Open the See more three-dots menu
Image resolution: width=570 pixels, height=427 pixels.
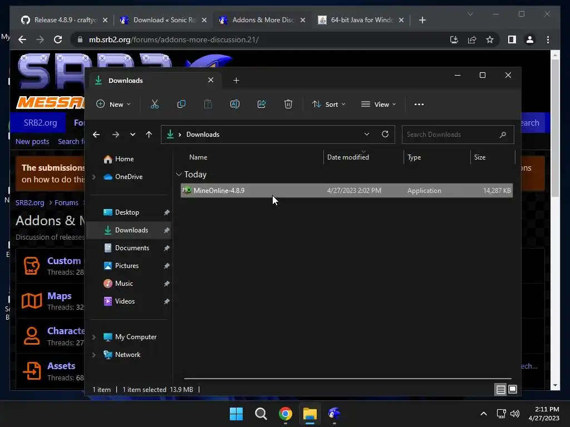[419, 104]
